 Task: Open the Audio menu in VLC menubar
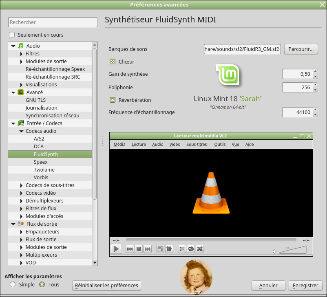point(158,144)
